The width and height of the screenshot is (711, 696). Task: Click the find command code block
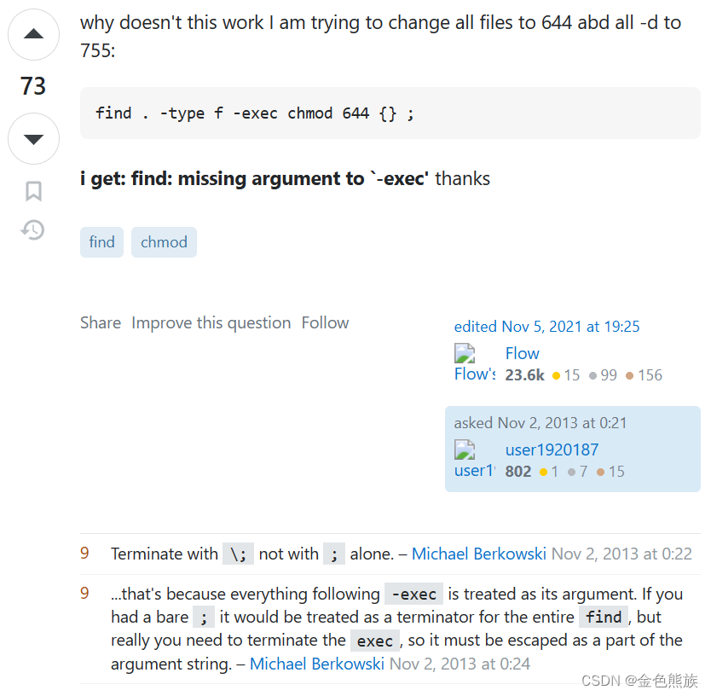click(390, 113)
